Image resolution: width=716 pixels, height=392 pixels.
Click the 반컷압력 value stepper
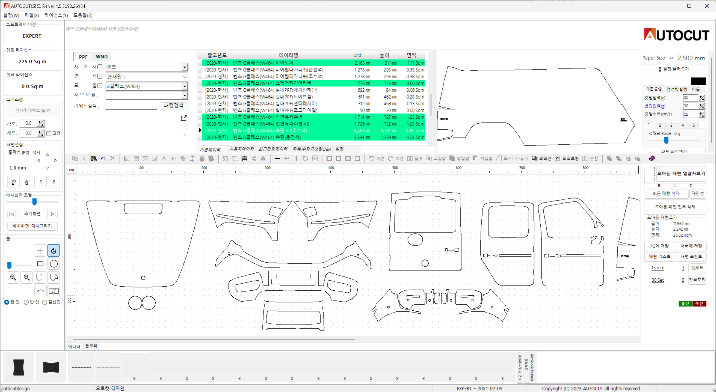pyautogui.click(x=702, y=106)
